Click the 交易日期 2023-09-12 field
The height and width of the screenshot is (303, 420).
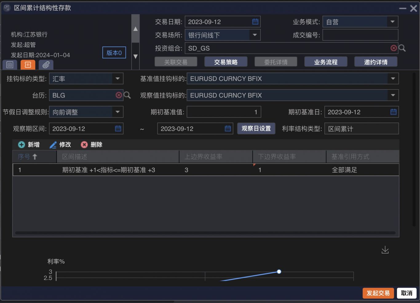click(223, 22)
